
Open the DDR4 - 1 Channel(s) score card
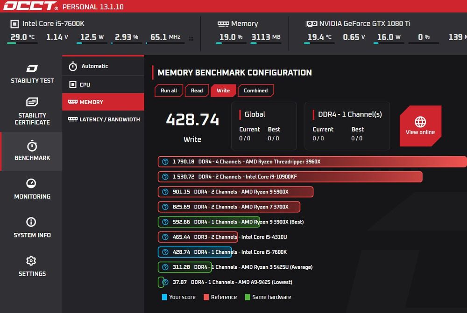[347, 126]
